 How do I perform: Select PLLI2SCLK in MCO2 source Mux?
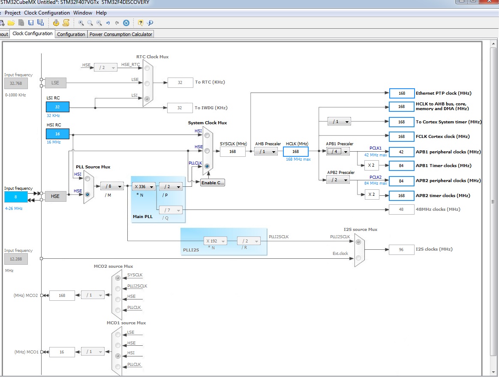pyautogui.click(x=118, y=289)
